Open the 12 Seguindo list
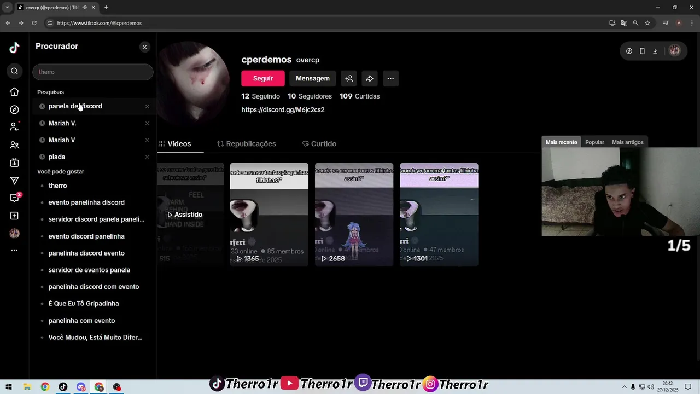 coord(260,96)
